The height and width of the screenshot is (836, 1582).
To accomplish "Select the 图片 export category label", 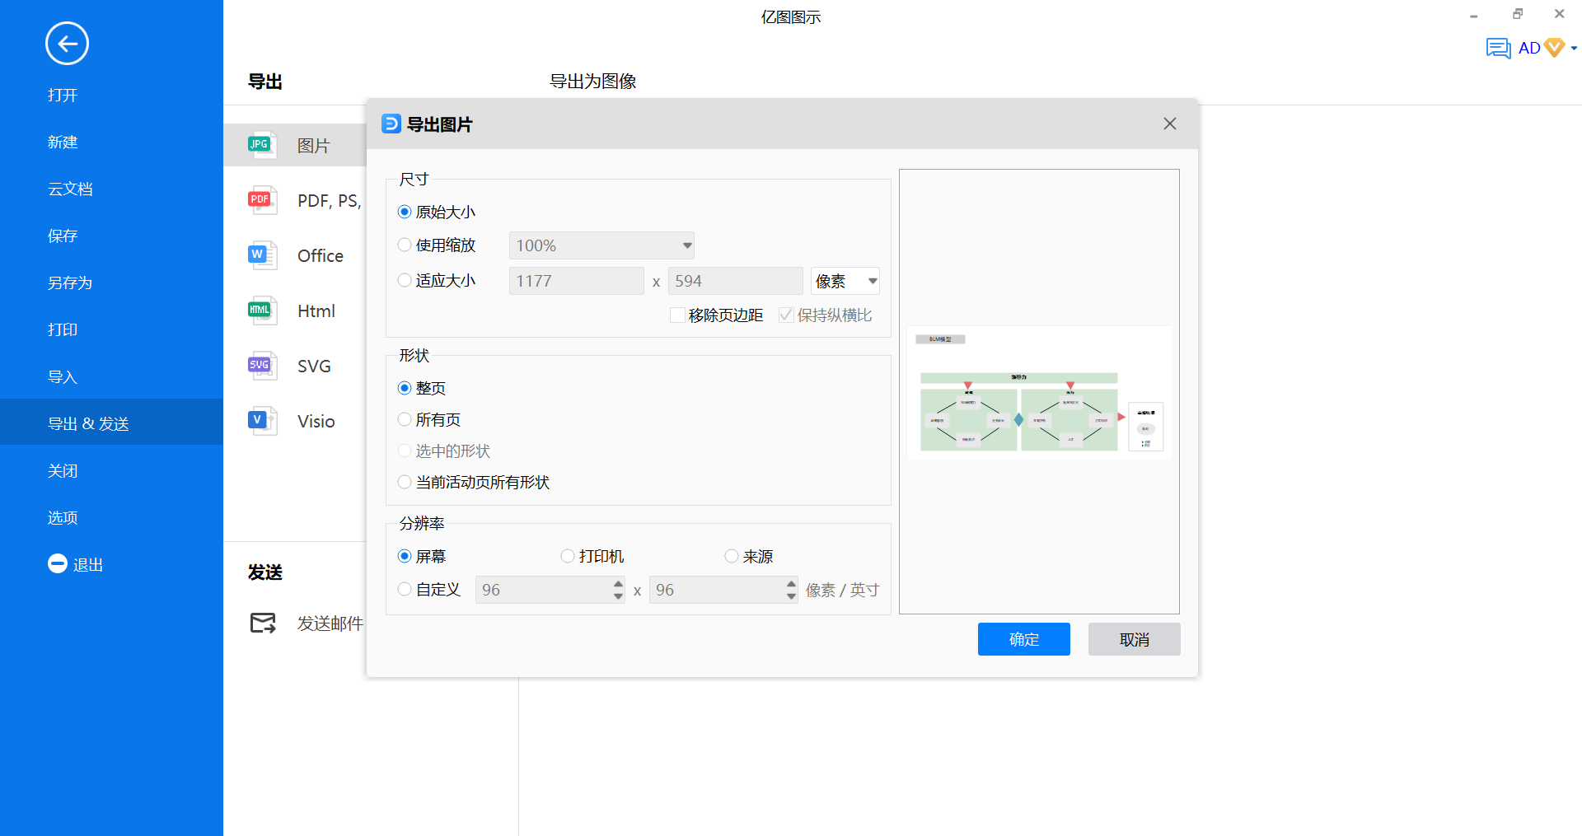I will coord(314,146).
